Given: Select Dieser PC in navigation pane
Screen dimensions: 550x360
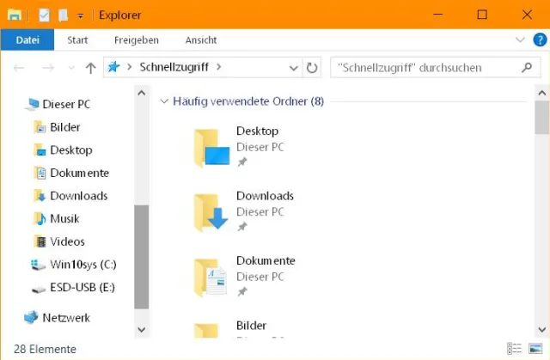Looking at the screenshot, I should [x=65, y=104].
